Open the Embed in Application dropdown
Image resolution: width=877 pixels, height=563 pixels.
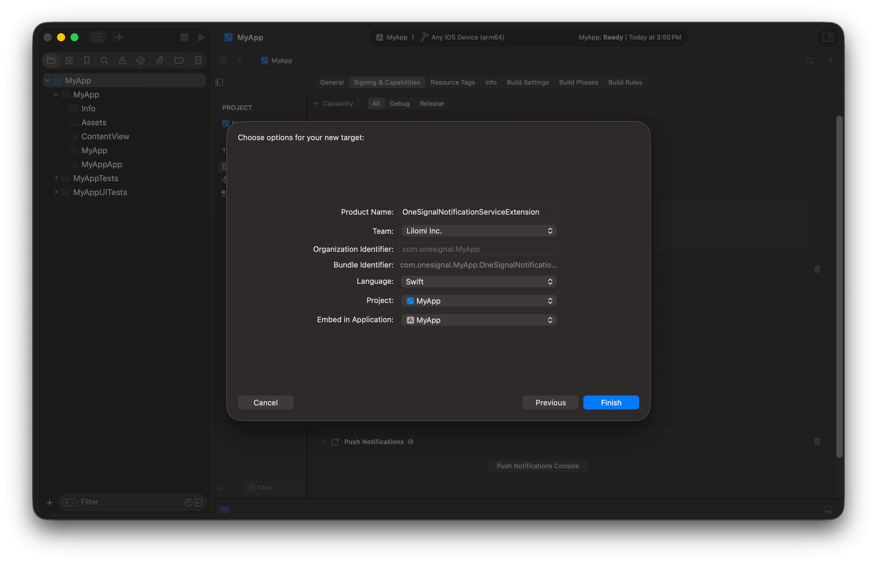(x=479, y=320)
